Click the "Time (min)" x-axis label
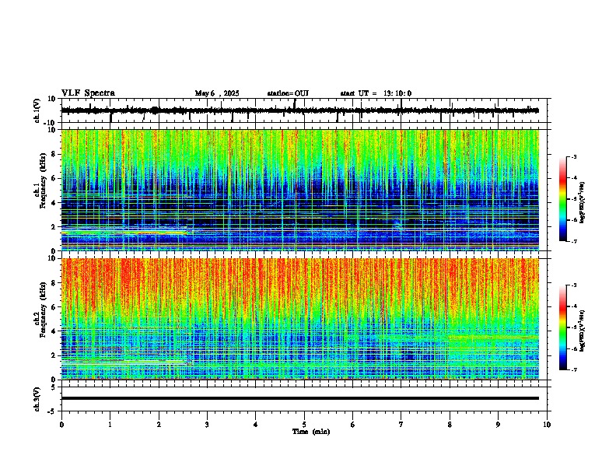The height and width of the screenshot is (476, 616). tap(311, 432)
